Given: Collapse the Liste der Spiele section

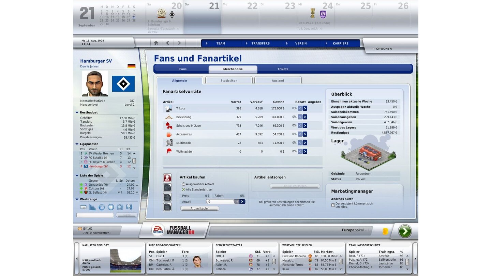Looking at the screenshot, I should pos(77,176).
